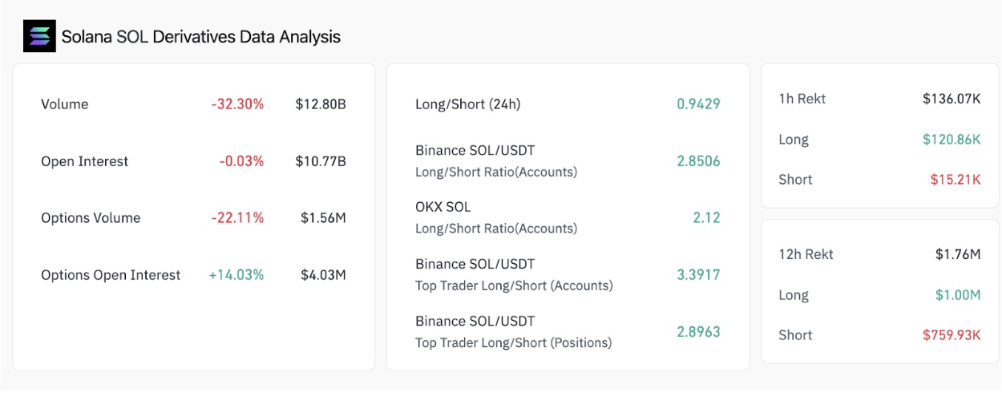The height and width of the screenshot is (393, 1002).
Task: Select the Options Volume label
Action: coord(91,218)
